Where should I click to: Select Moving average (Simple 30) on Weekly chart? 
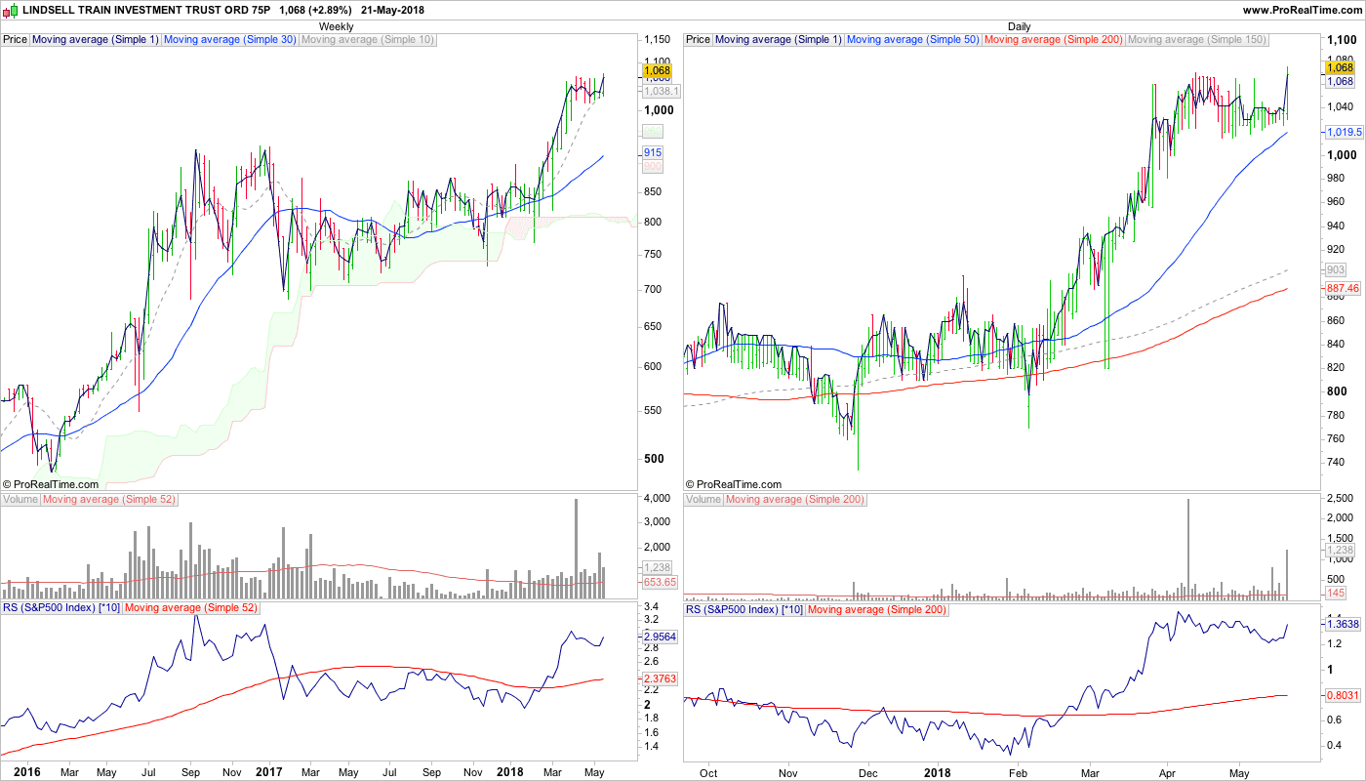[230, 40]
